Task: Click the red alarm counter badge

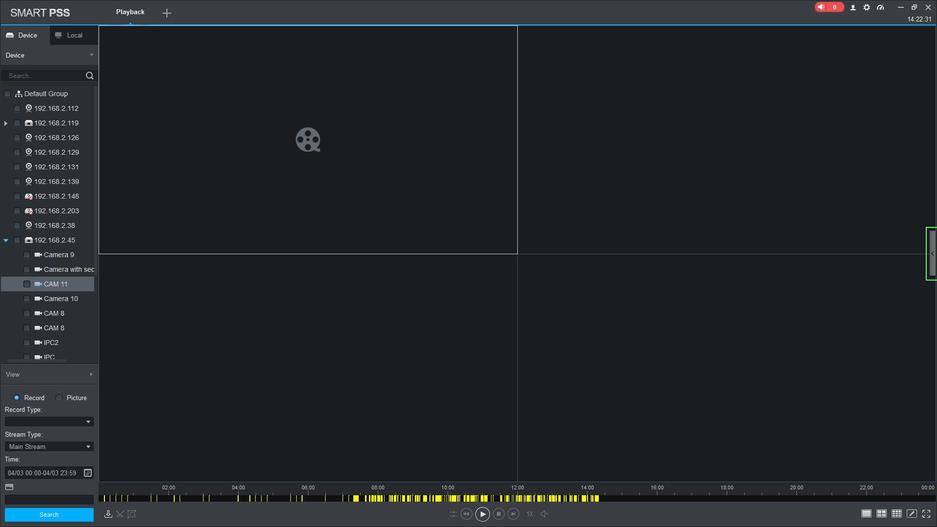Action: tap(829, 7)
